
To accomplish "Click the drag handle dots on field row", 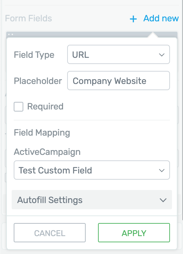I will tap(11, 34).
